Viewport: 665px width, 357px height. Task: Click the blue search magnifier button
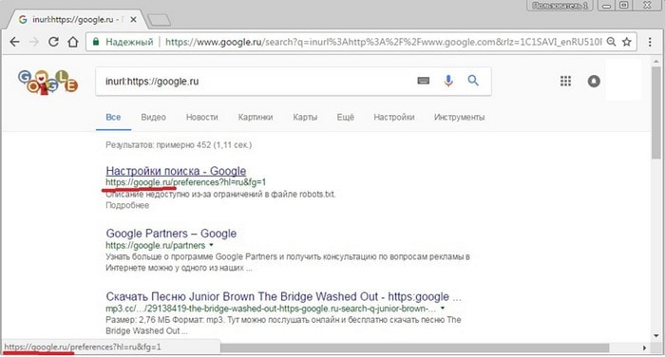click(x=473, y=80)
